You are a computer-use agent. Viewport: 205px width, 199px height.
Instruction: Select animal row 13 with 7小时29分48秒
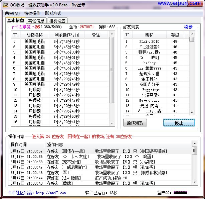coord(60,106)
